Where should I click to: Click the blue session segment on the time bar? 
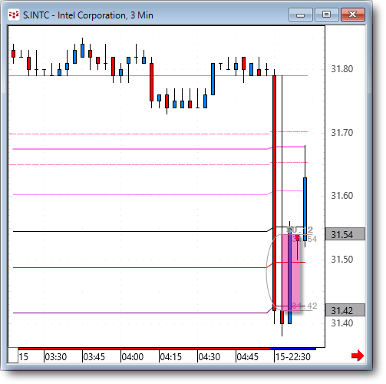[293, 349]
